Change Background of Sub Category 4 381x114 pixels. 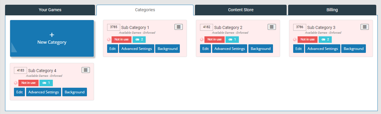74,92
